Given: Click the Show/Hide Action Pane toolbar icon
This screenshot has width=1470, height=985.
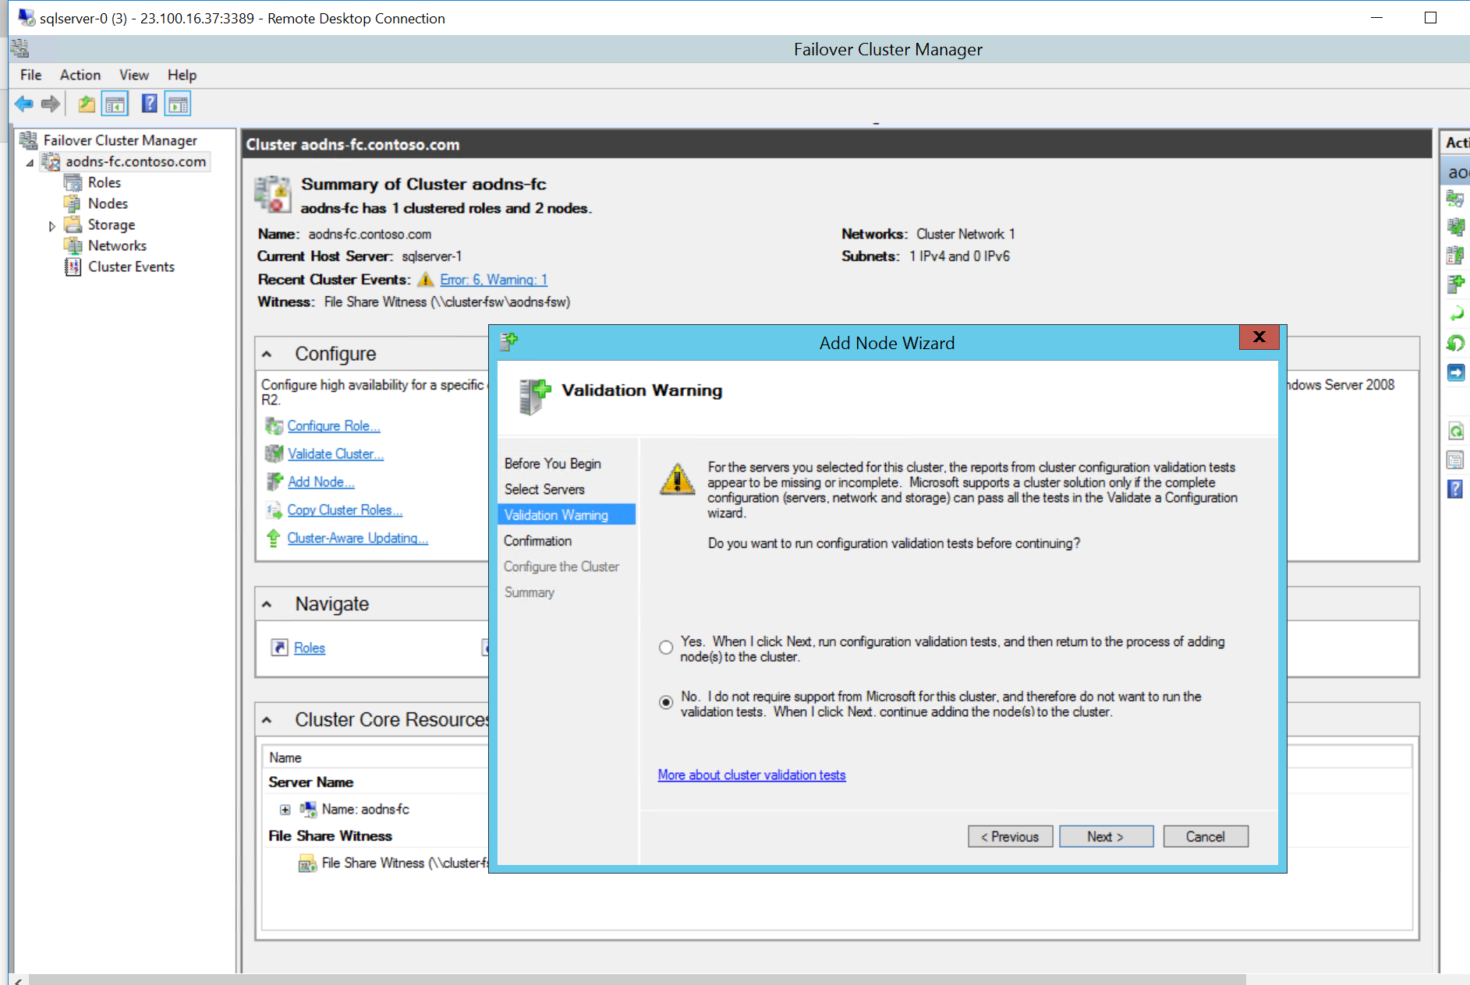Looking at the screenshot, I should pos(178,104).
